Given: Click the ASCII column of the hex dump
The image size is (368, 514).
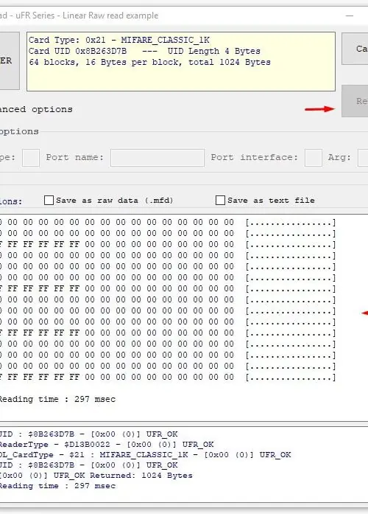Looking at the screenshot, I should [291, 300].
